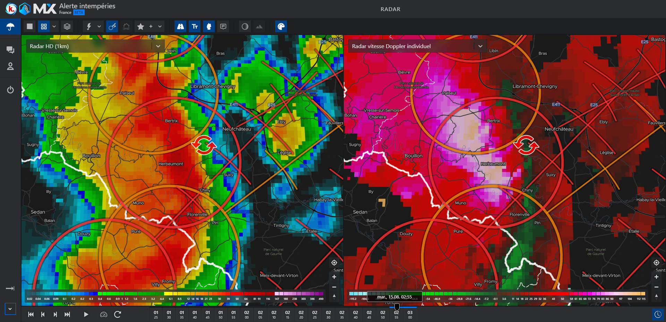666x322 pixels.
Task: Click Neufchâteau label on the left map
Action: pos(237,129)
